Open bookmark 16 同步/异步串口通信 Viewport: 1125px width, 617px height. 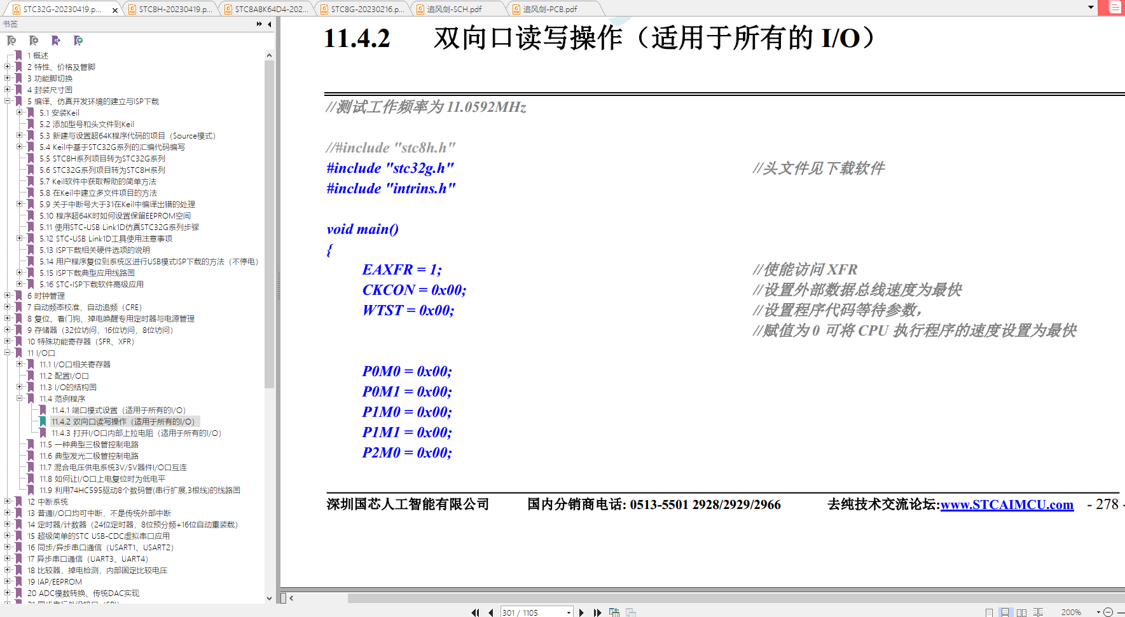[100, 548]
